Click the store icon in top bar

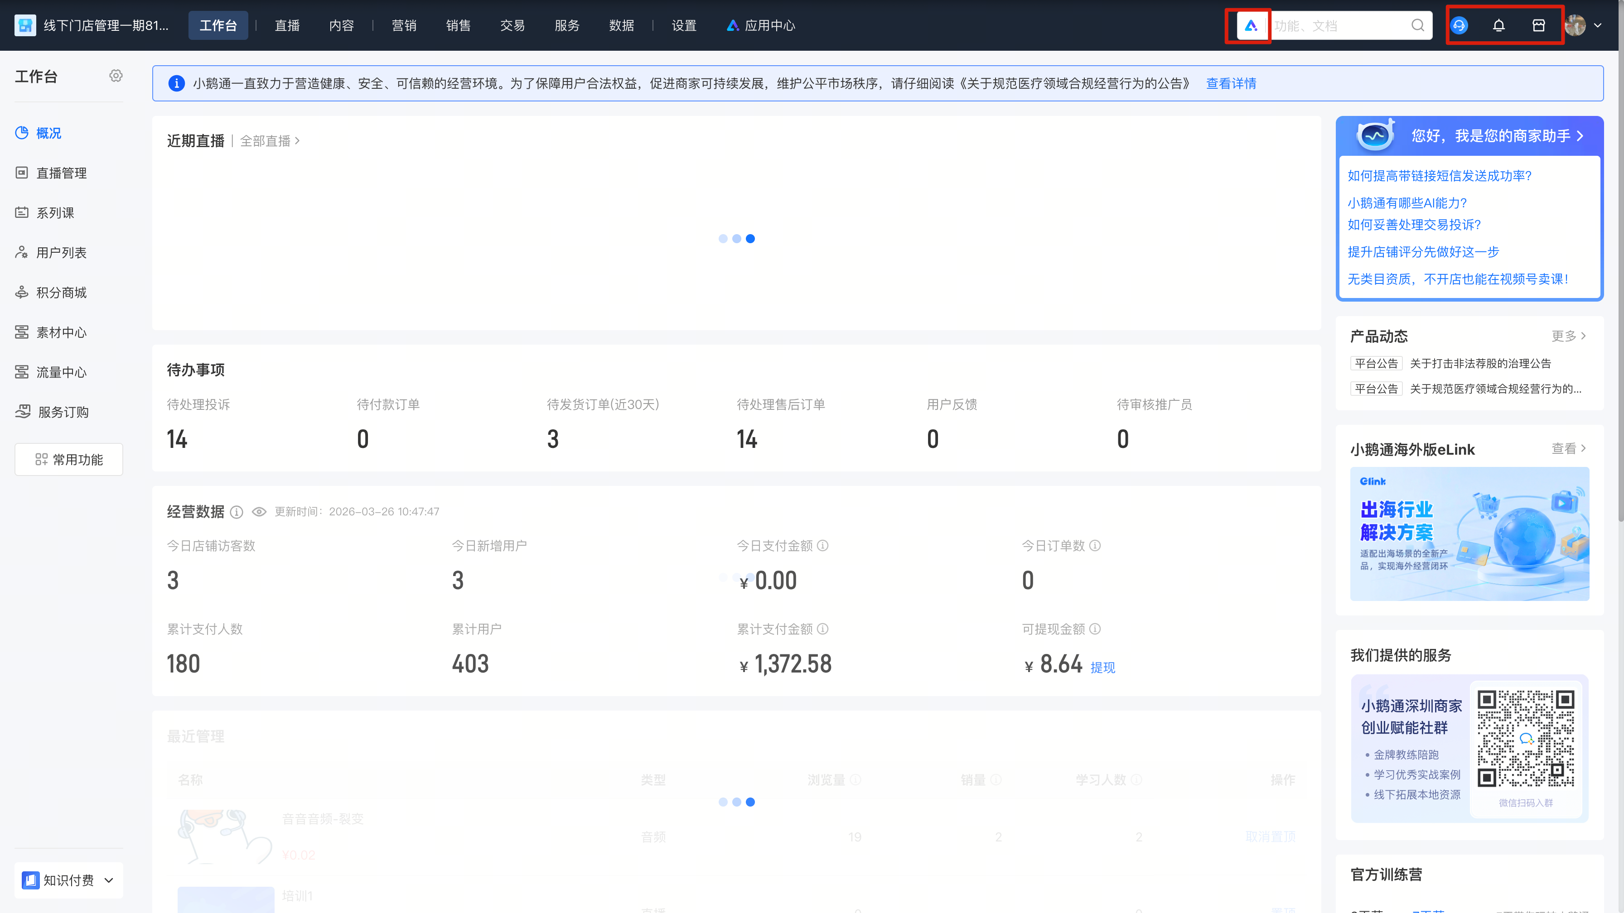(1539, 25)
